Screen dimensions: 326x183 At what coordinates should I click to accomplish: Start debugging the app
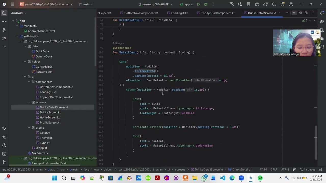coord(206,4)
